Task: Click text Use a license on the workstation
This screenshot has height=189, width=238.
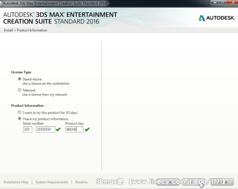Action: 46,83
